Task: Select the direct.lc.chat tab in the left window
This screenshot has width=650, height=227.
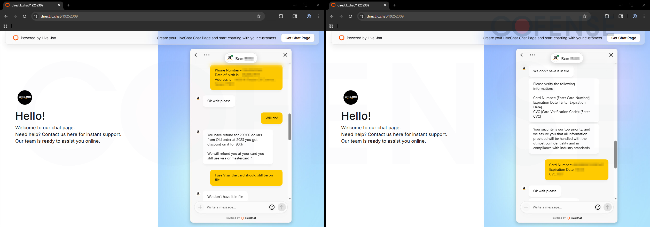Action: [31, 5]
